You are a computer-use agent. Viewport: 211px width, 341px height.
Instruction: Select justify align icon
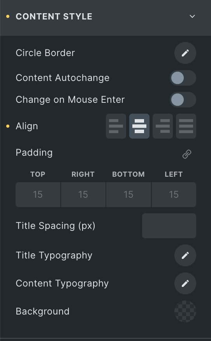pos(186,126)
